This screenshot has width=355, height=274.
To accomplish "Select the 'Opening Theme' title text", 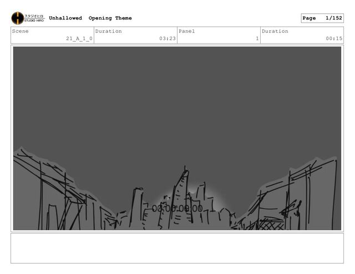I will point(110,18).
